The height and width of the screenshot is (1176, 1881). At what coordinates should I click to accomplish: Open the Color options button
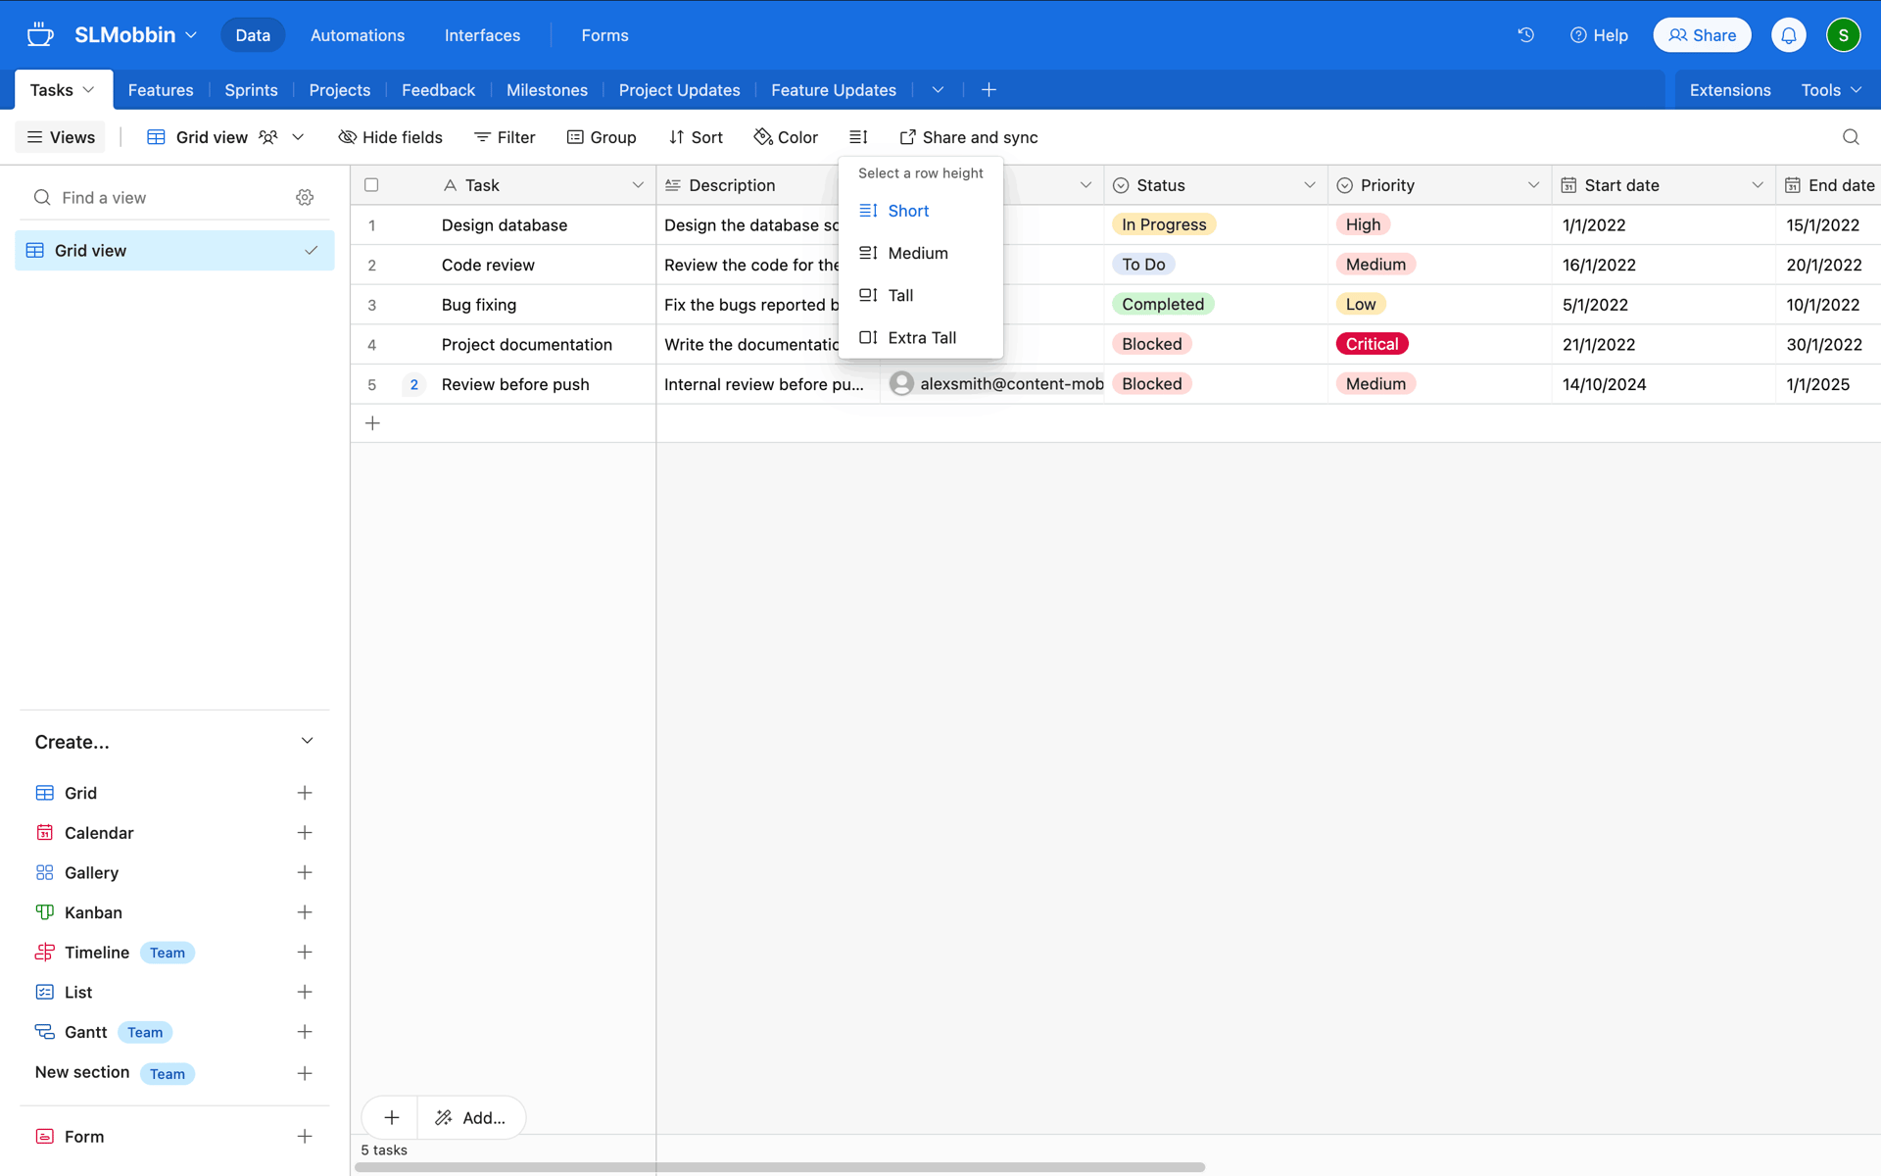coord(786,137)
